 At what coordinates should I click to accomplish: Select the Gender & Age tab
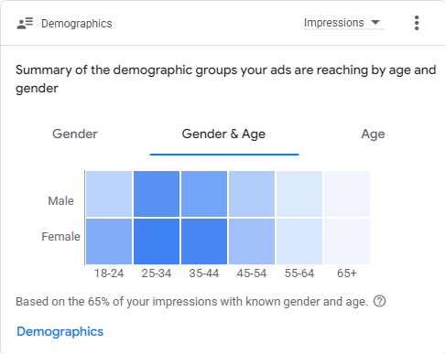223,134
